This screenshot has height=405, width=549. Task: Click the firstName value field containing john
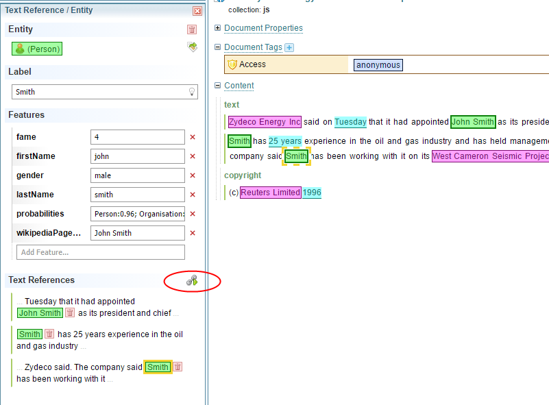point(137,156)
